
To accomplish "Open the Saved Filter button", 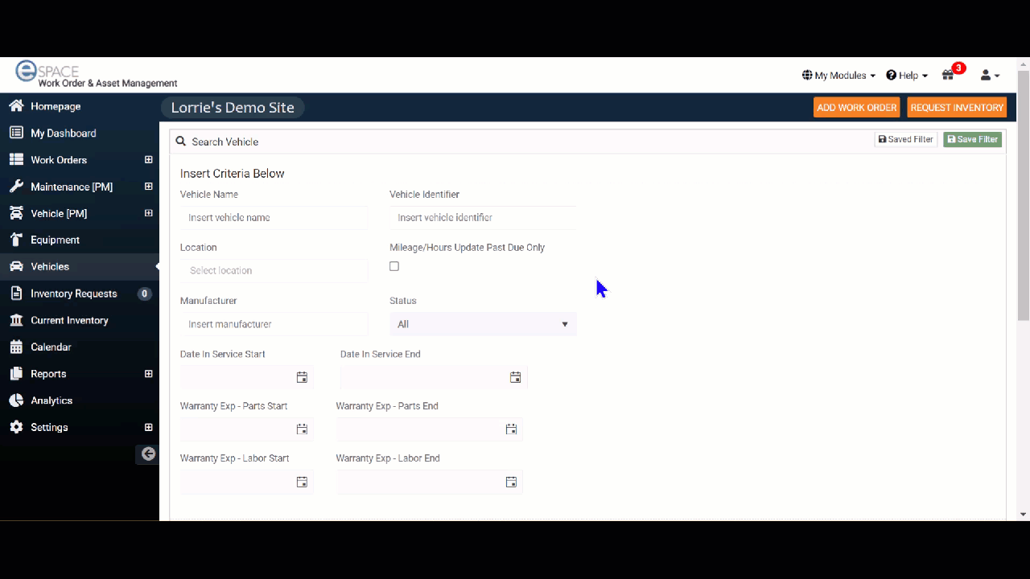I will (906, 139).
